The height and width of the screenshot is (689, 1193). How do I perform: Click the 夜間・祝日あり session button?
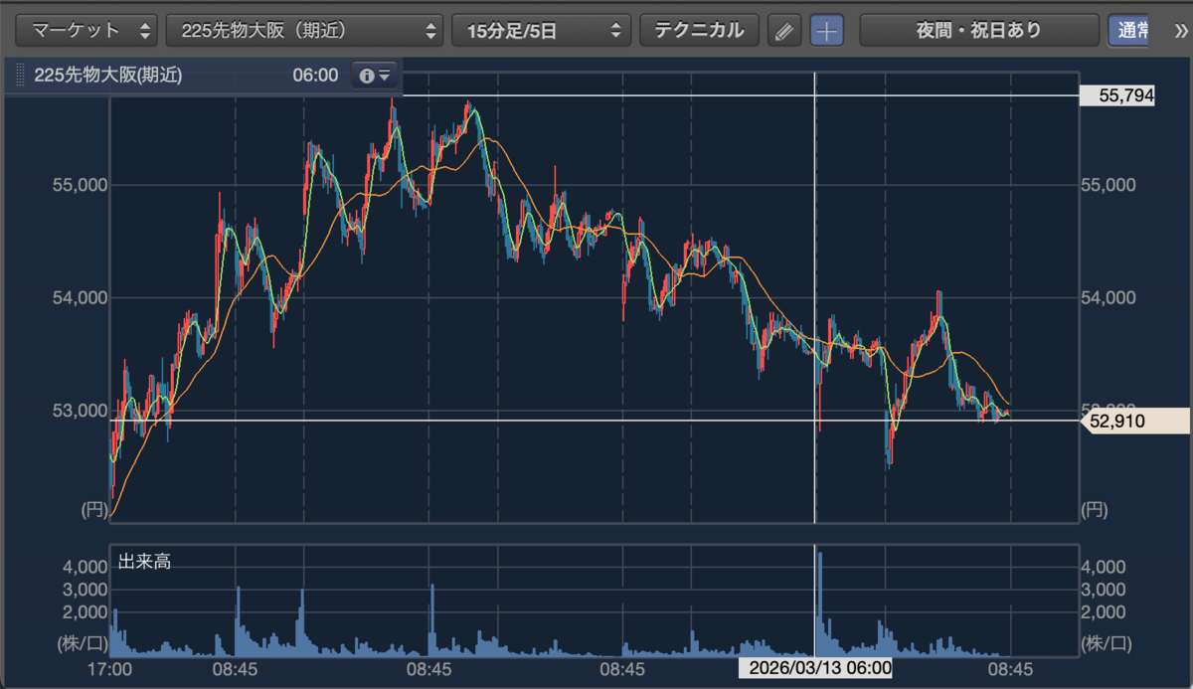pos(979,30)
